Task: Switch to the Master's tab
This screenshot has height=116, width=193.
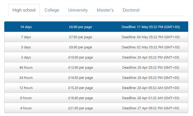Action: [x=105, y=10]
